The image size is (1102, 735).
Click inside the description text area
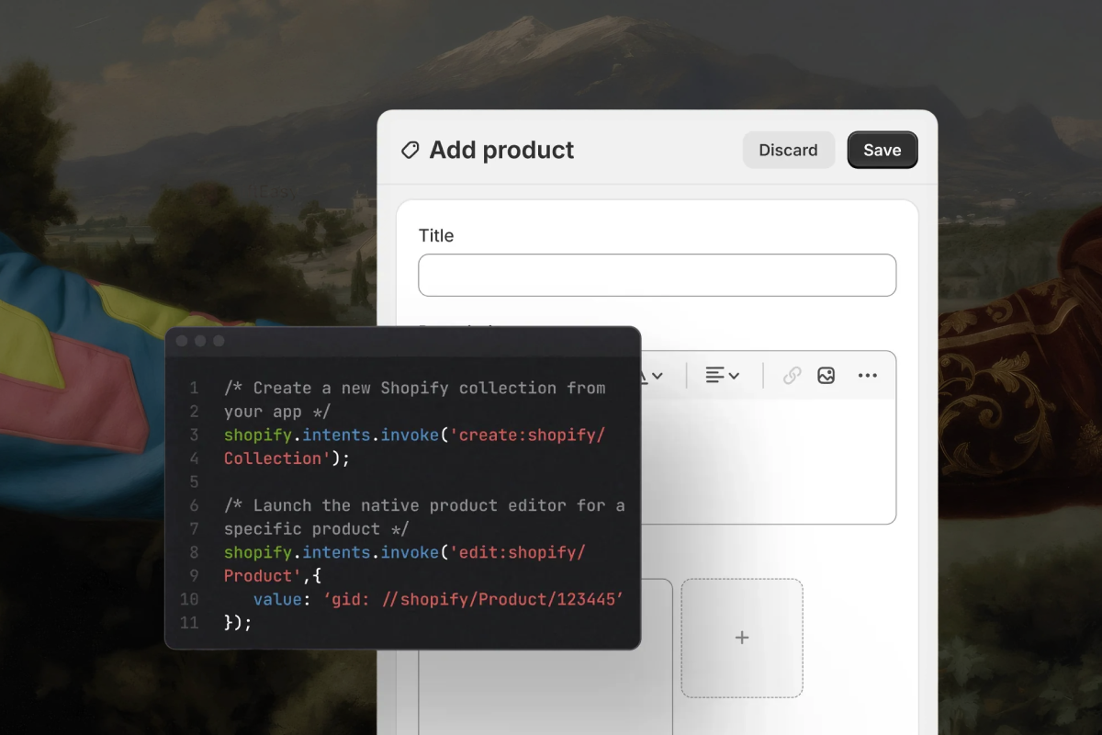(768, 460)
